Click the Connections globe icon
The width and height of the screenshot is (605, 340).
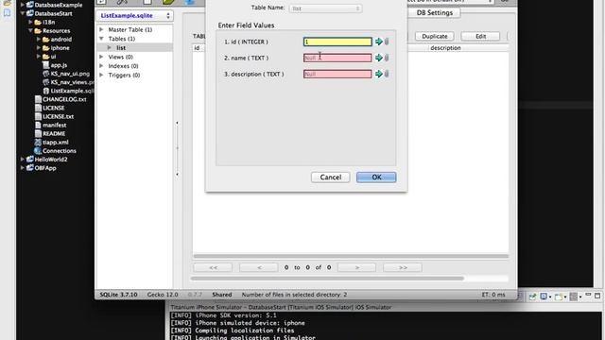click(38, 151)
